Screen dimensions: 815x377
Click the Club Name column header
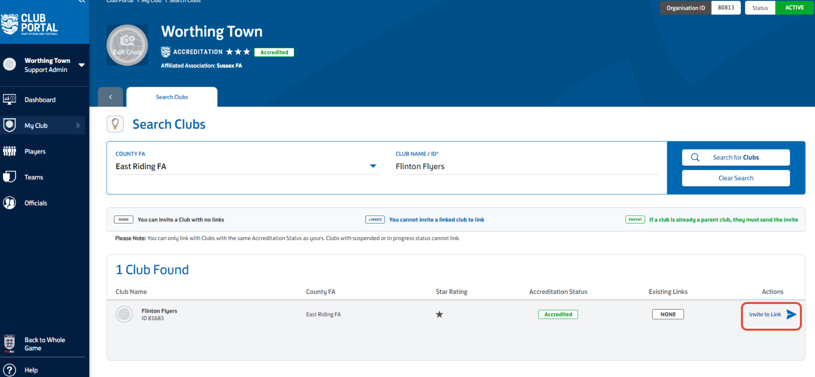tap(131, 292)
